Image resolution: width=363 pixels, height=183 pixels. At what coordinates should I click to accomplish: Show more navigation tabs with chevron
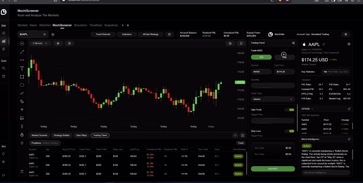click(122, 25)
